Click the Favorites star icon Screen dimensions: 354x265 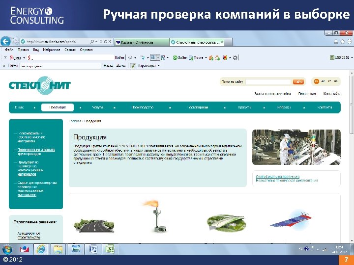pyautogui.click(x=343, y=42)
